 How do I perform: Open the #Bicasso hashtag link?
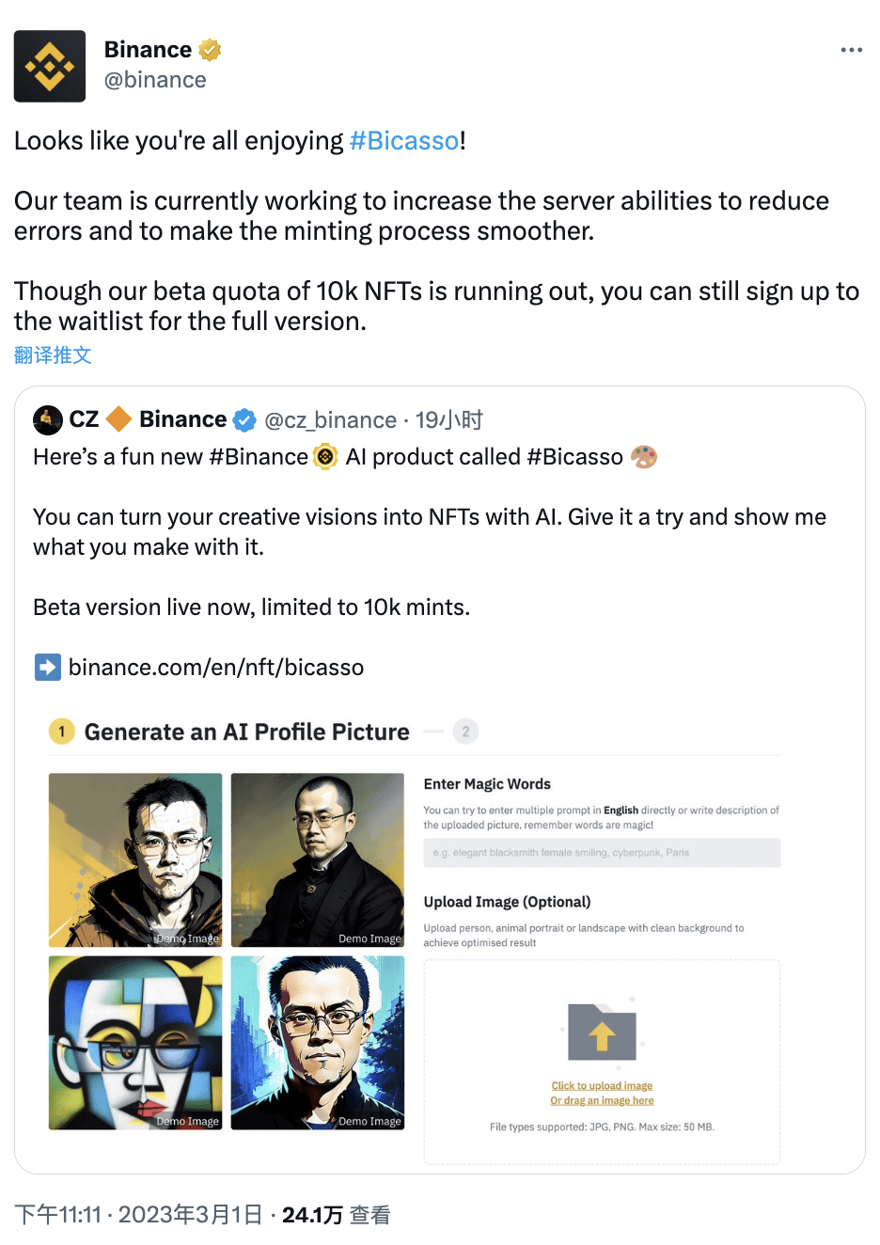404,140
